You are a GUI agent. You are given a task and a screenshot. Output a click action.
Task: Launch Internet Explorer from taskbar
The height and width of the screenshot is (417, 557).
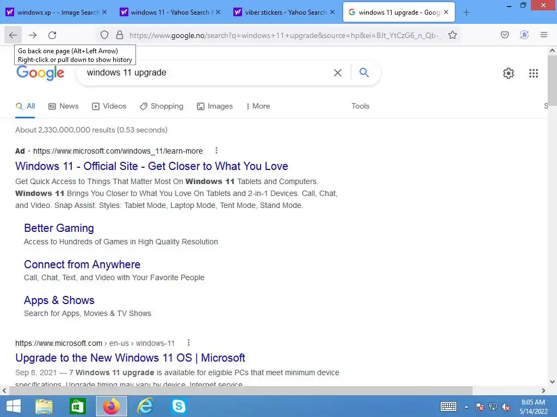[x=145, y=406]
